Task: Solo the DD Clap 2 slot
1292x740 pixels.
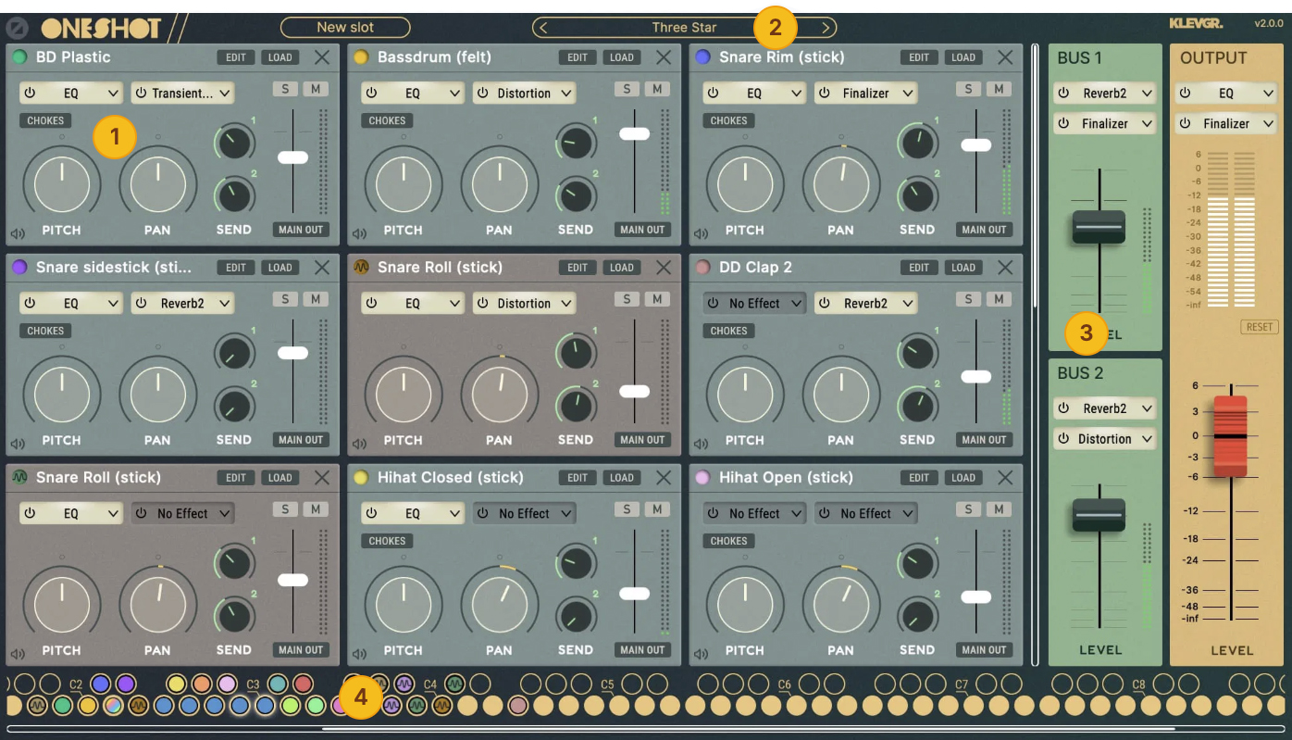Action: click(968, 299)
